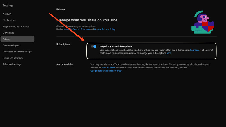Image resolution: width=226 pixels, height=127 pixels.
Task: Open Playback and performance settings
Action: 16,27
